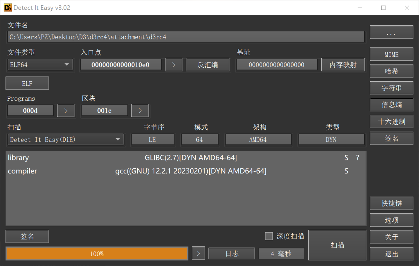Open file browser with the '...' button
The image size is (419, 266).
click(x=391, y=33)
